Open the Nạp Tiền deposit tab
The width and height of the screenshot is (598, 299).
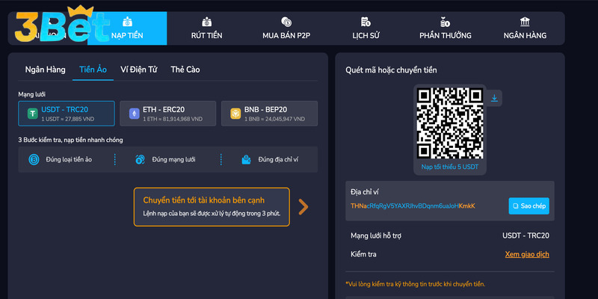[127, 28]
